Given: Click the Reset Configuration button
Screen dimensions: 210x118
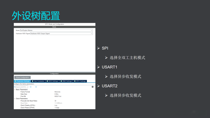Looking at the screenshot, I should (23, 77).
